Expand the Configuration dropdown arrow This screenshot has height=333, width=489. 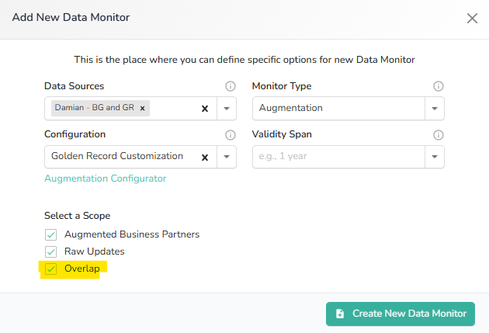point(227,157)
